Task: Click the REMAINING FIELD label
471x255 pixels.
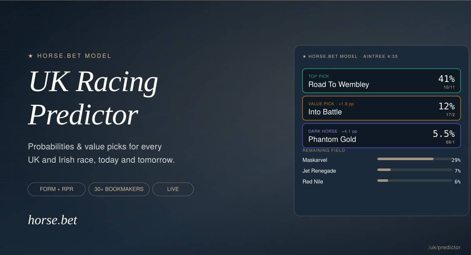Action: [x=324, y=151]
